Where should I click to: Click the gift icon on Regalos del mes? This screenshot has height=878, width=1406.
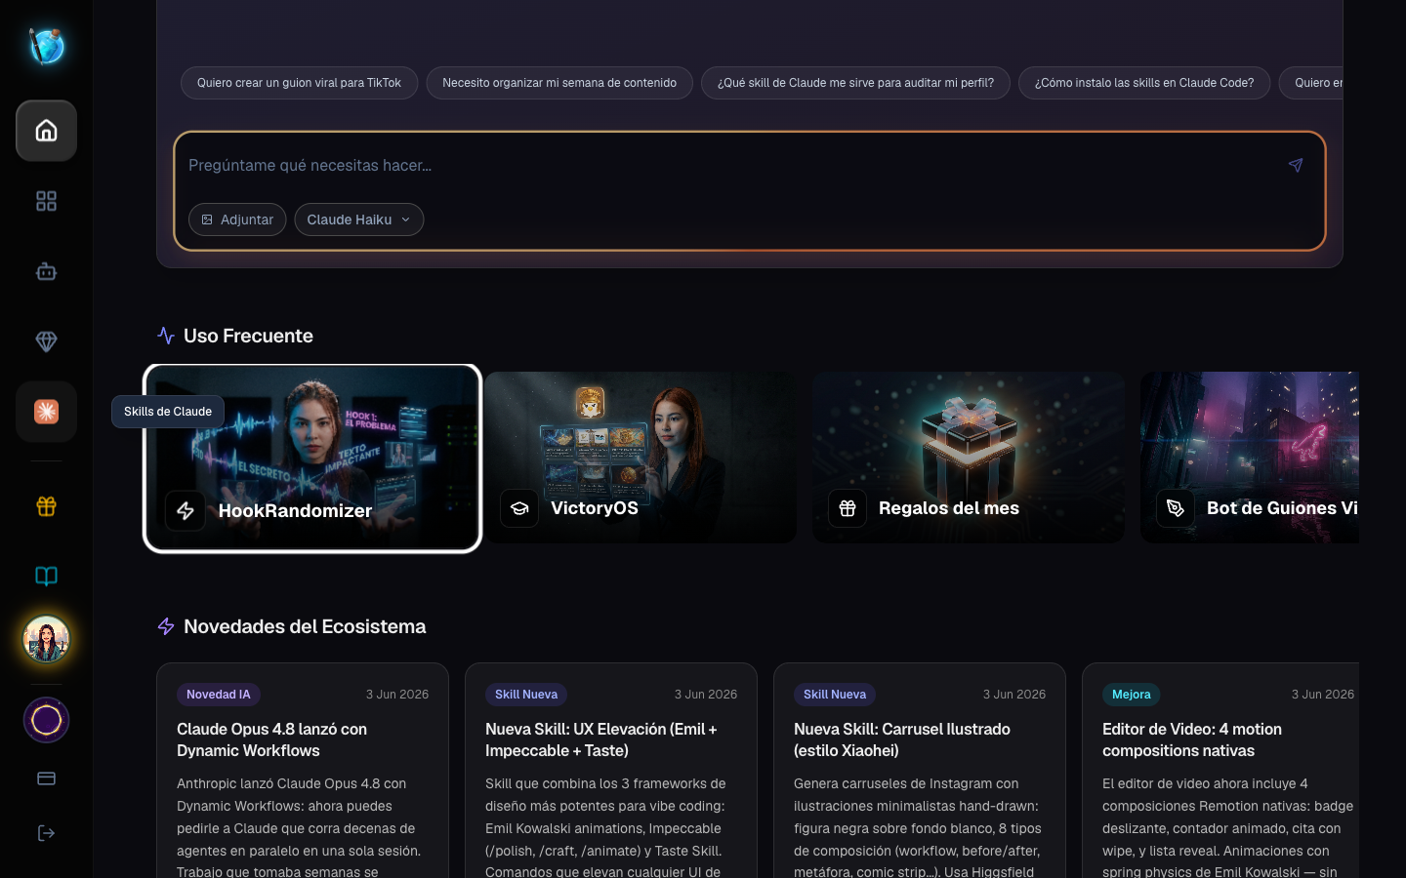(848, 508)
